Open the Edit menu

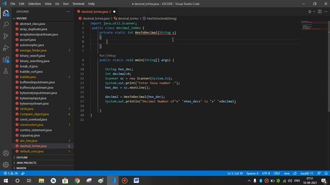(x=22, y=4)
